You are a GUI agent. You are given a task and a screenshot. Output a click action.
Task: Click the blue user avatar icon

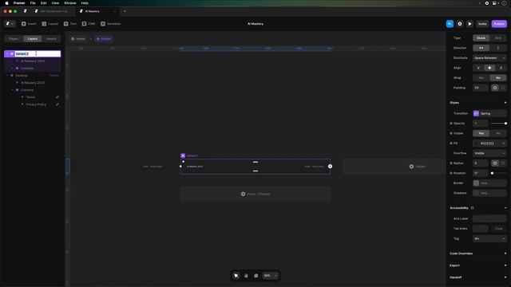coord(450,24)
